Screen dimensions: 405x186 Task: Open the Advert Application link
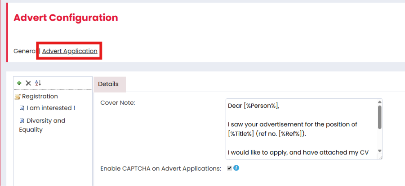click(70, 51)
